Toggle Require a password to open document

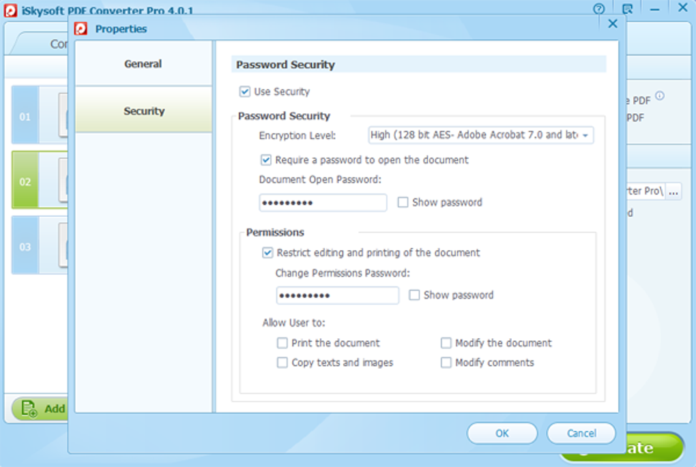[x=266, y=160]
